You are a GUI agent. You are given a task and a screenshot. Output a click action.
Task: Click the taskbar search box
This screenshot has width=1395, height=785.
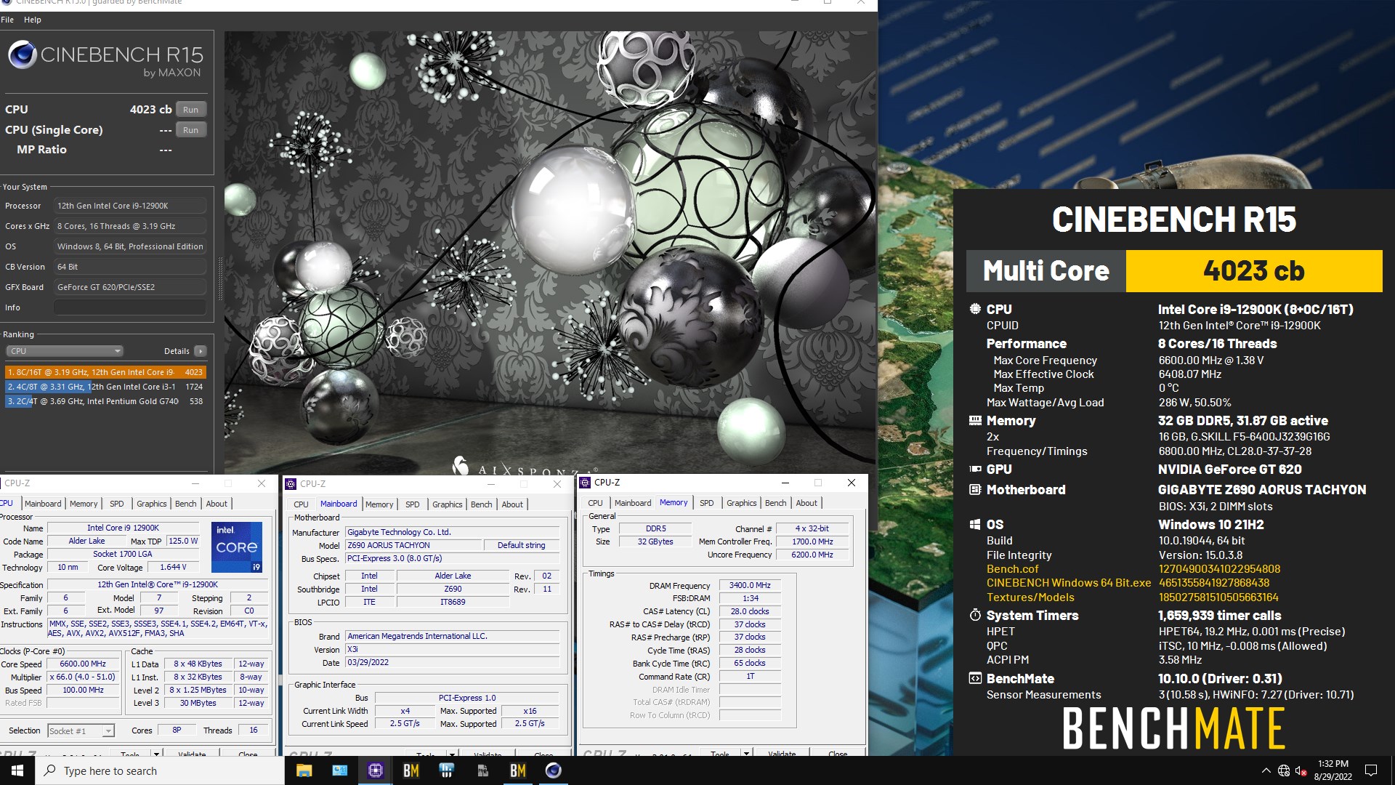pyautogui.click(x=160, y=770)
